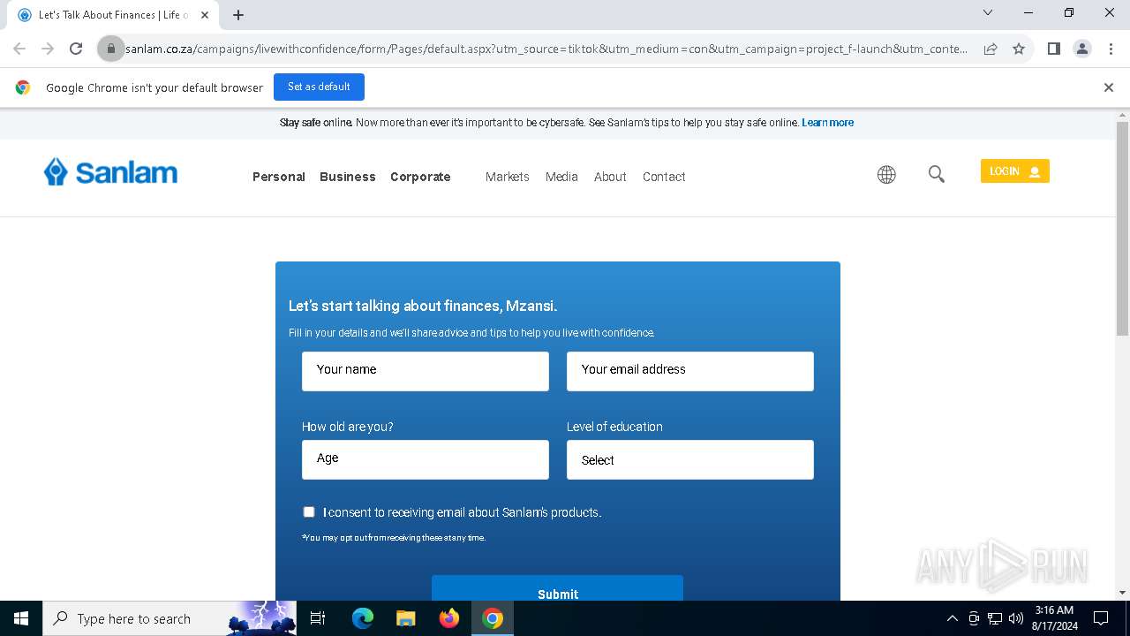The width and height of the screenshot is (1130, 636).
Task: Click Set as default button
Action: pyautogui.click(x=319, y=87)
